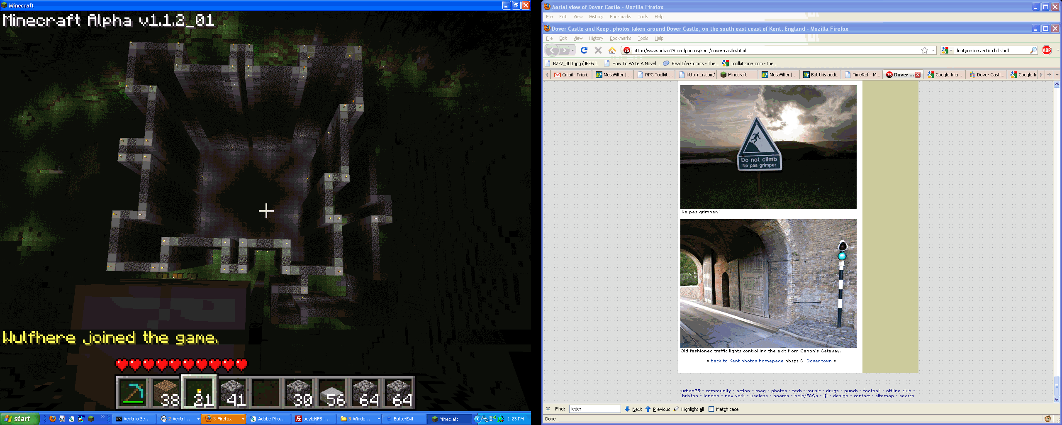Image resolution: width=1062 pixels, height=425 pixels.
Task: Click the page vertical scrollbar thumb
Action: (1057, 386)
